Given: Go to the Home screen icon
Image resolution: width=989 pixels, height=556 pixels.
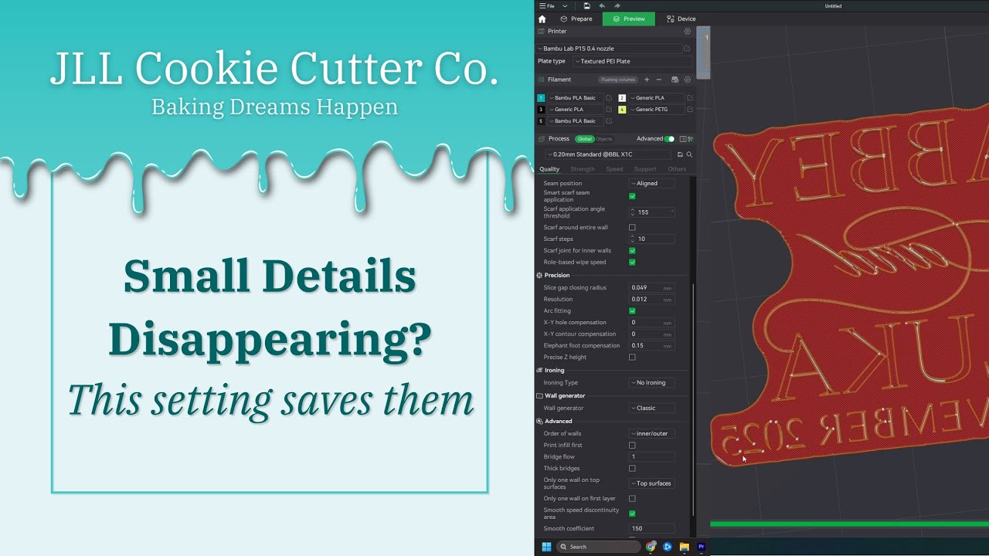Looking at the screenshot, I should (542, 19).
